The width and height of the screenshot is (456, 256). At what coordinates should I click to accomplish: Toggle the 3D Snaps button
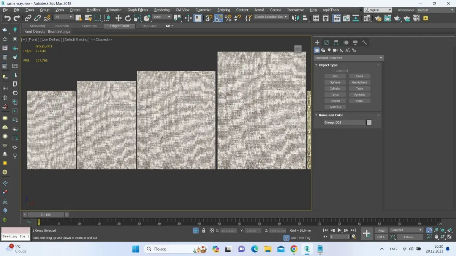[209, 18]
